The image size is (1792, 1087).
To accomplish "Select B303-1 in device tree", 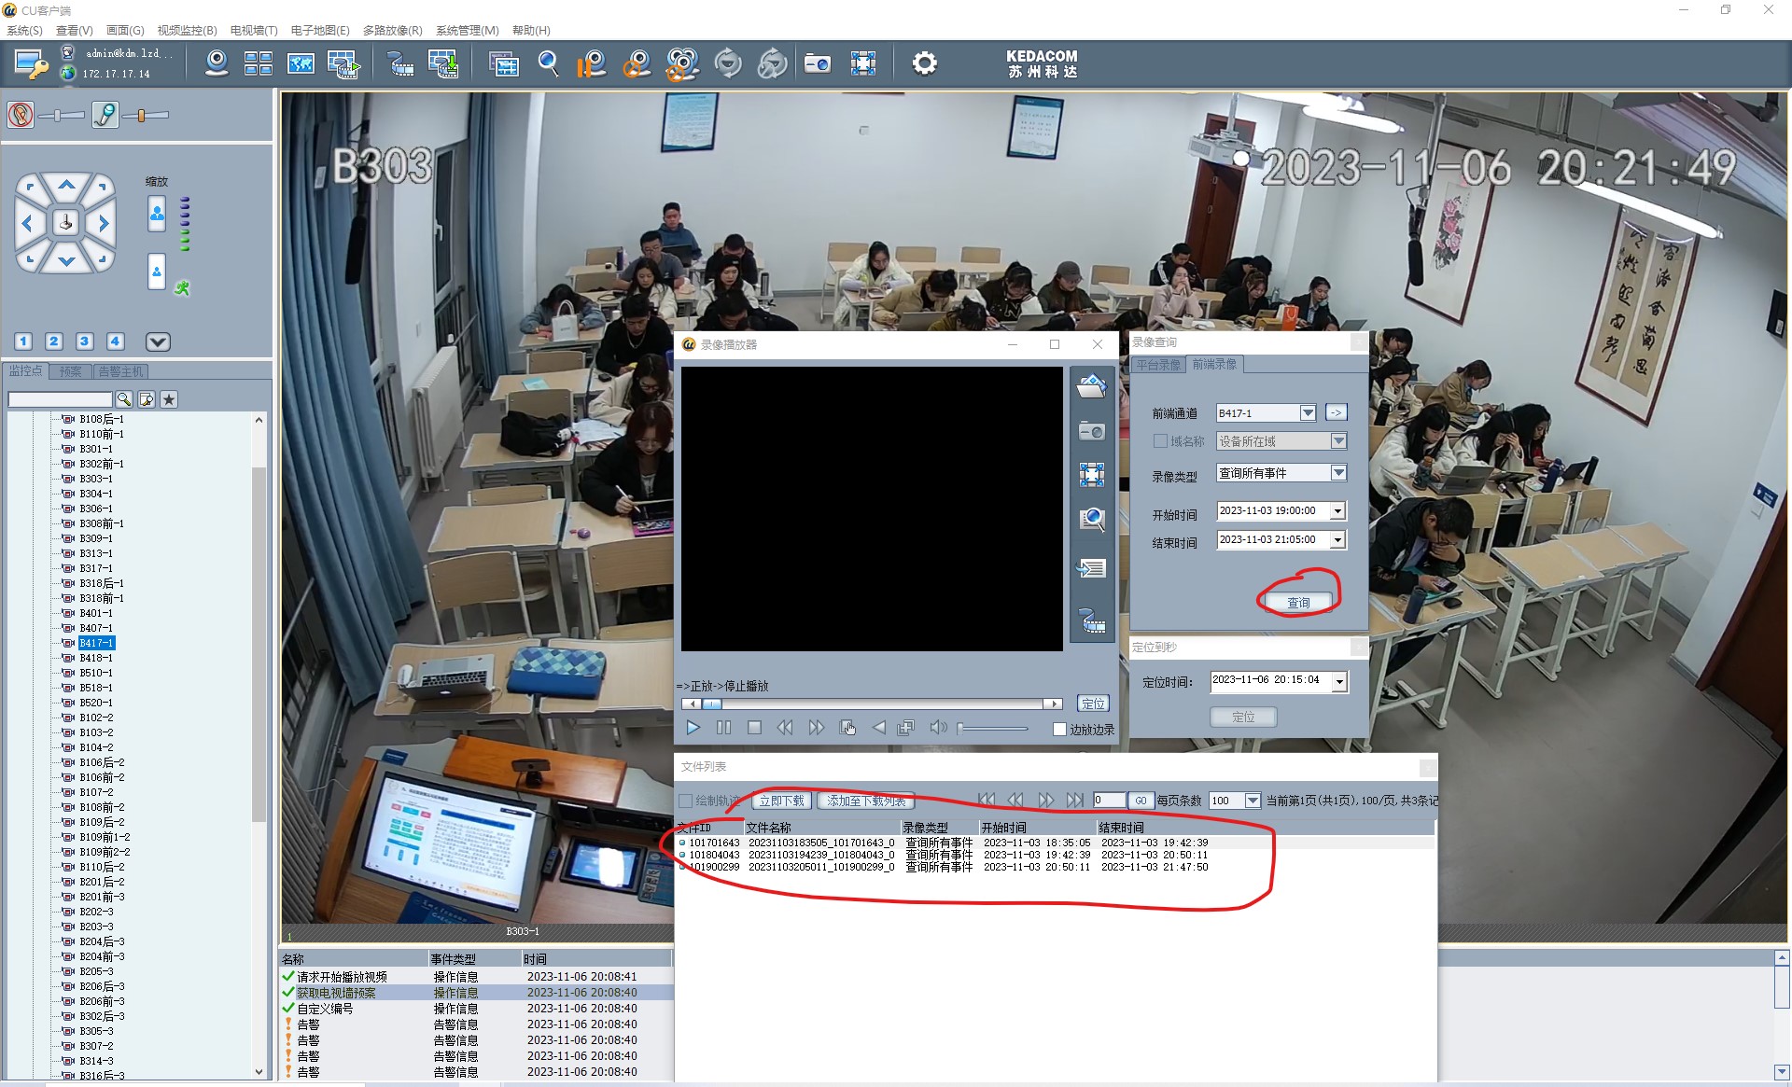I will click(x=95, y=479).
